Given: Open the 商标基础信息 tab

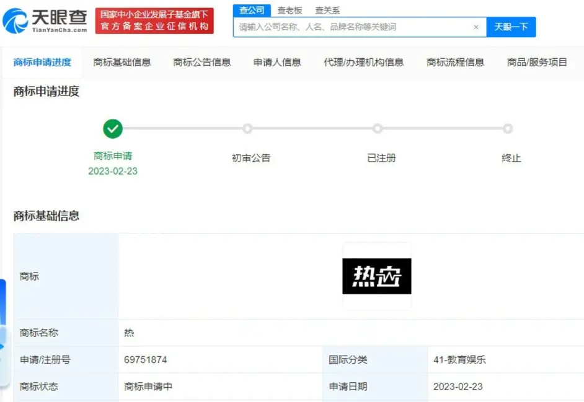Looking at the screenshot, I should [122, 62].
